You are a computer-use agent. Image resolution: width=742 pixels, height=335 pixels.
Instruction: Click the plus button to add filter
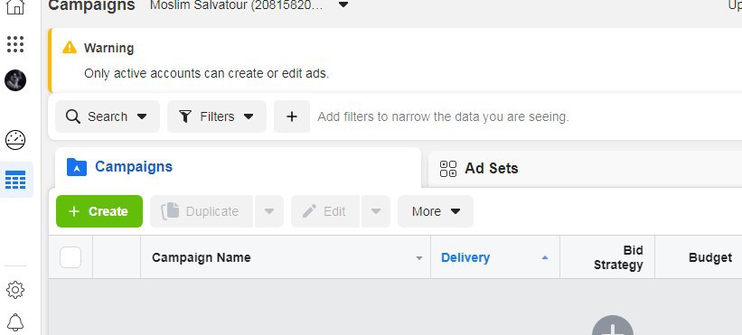[292, 116]
